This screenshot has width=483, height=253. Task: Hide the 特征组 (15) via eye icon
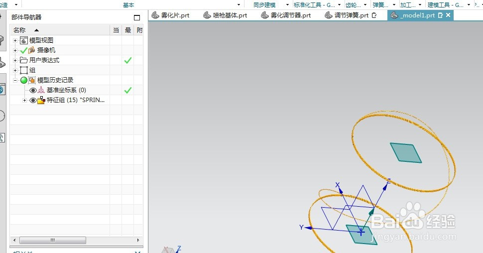tap(33, 100)
